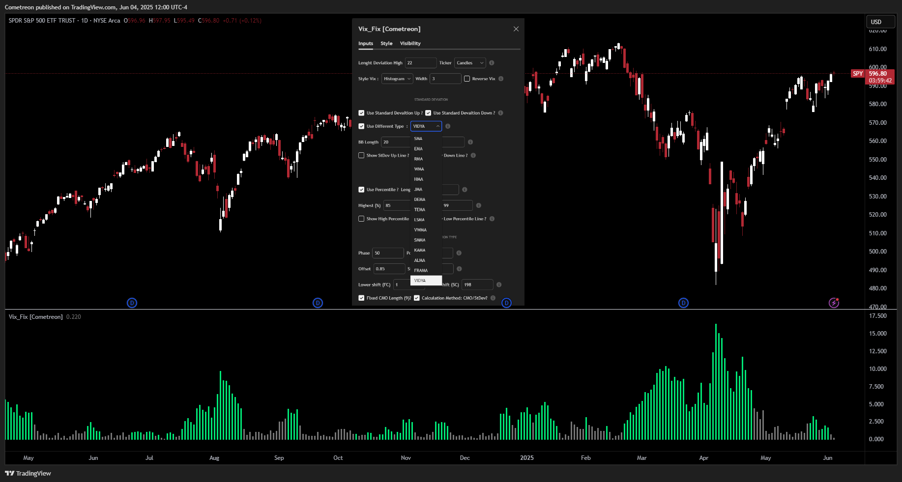Click the info icon beside Reverse Vix

pos(501,79)
